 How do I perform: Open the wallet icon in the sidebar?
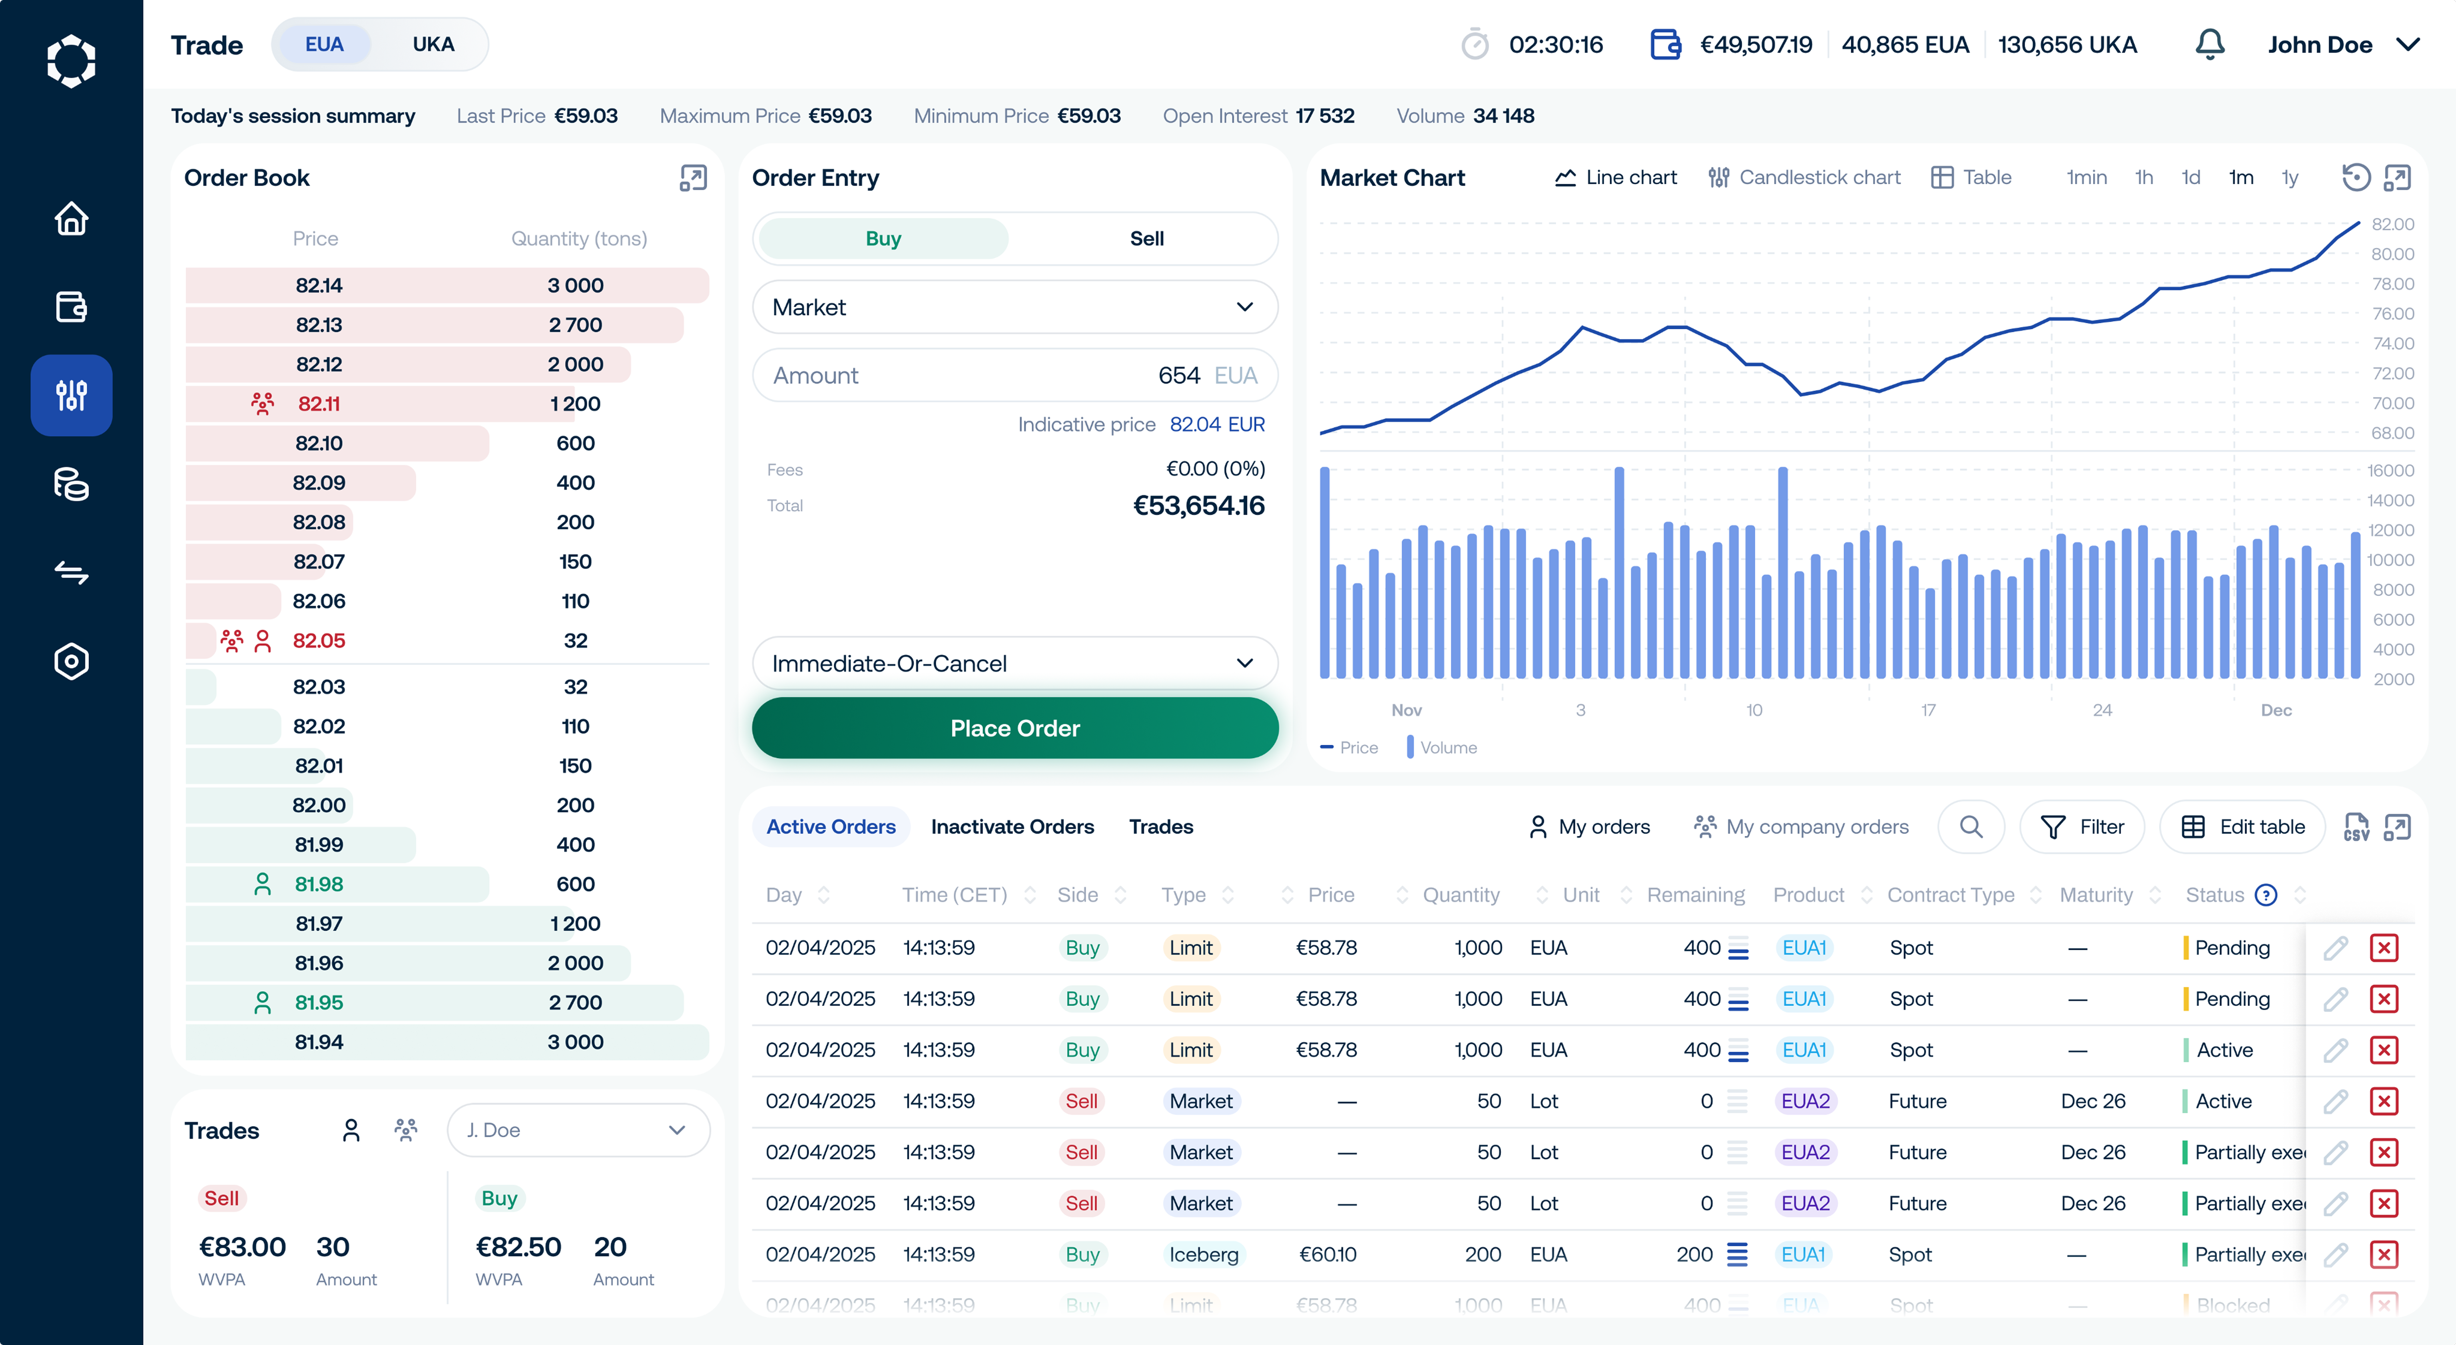click(72, 307)
